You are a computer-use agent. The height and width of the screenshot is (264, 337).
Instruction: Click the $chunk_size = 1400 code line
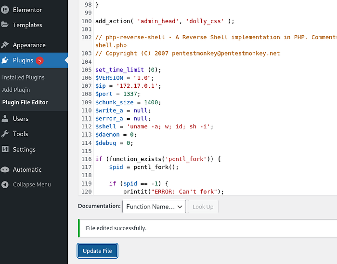tap(129, 102)
